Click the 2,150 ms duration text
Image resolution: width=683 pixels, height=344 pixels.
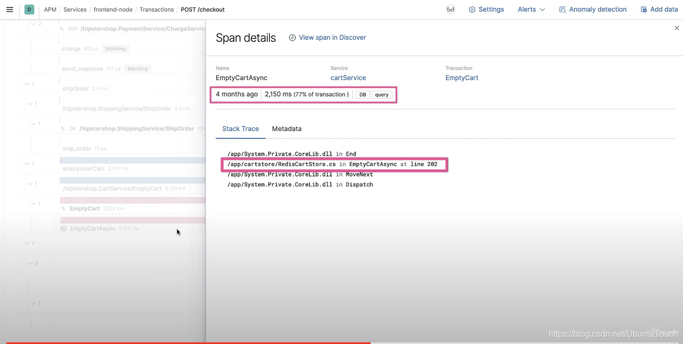tap(278, 94)
